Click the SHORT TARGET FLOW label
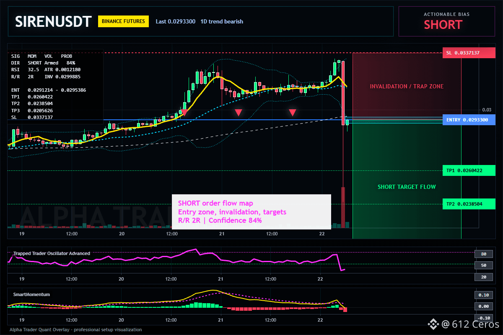The height and width of the screenshot is (335, 503). coord(407,187)
